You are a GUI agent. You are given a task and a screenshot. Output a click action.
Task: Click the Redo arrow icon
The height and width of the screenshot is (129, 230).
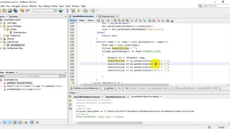28,10
